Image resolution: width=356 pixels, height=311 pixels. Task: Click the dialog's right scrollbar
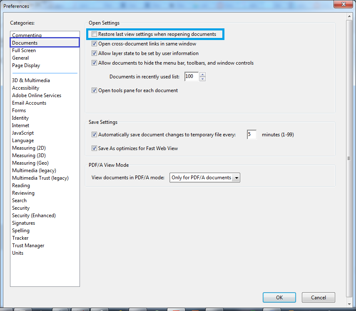(349, 158)
